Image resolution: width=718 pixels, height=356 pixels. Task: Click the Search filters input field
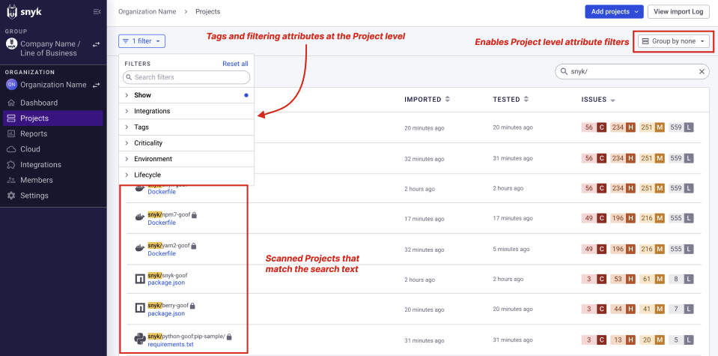[186, 77]
